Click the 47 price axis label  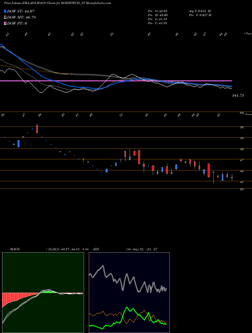tap(241, 160)
